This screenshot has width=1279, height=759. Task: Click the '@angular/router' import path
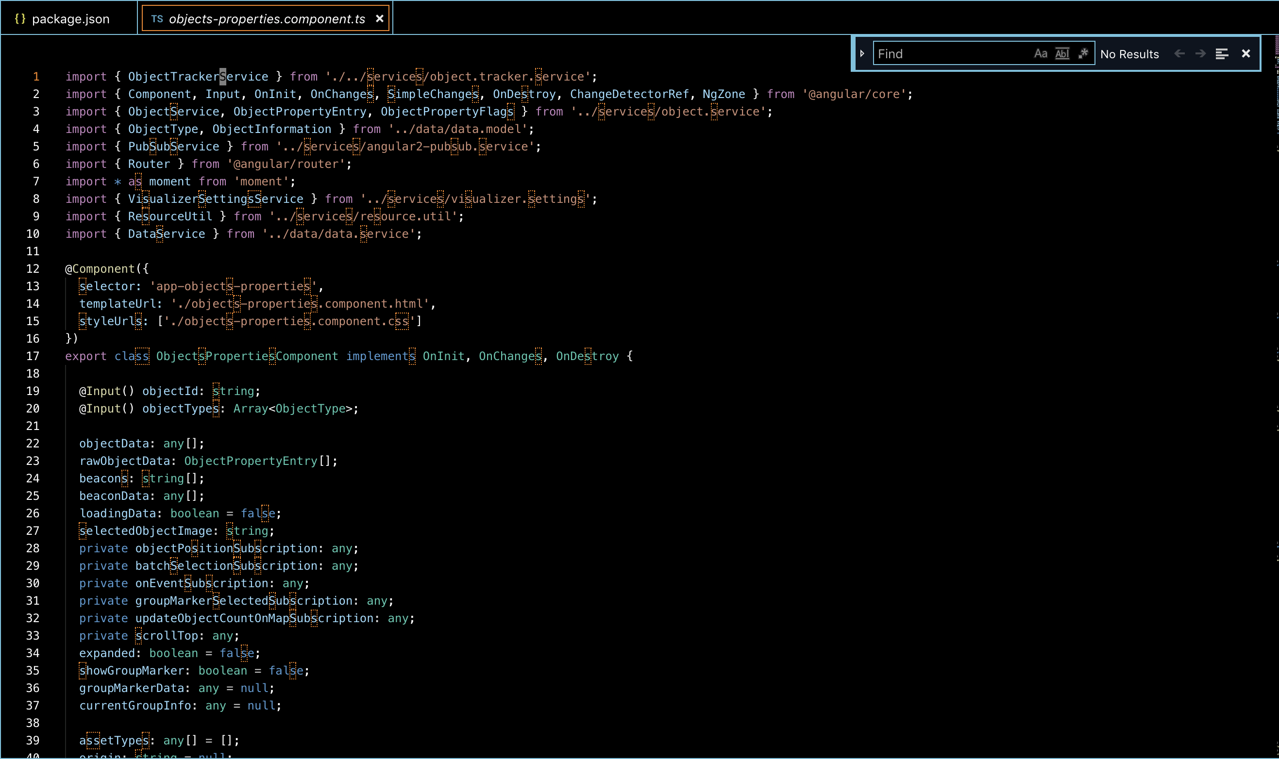tap(289, 164)
